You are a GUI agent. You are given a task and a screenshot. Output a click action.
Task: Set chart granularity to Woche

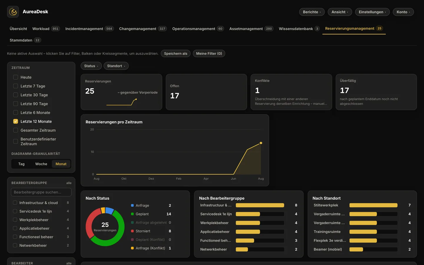[41, 164]
